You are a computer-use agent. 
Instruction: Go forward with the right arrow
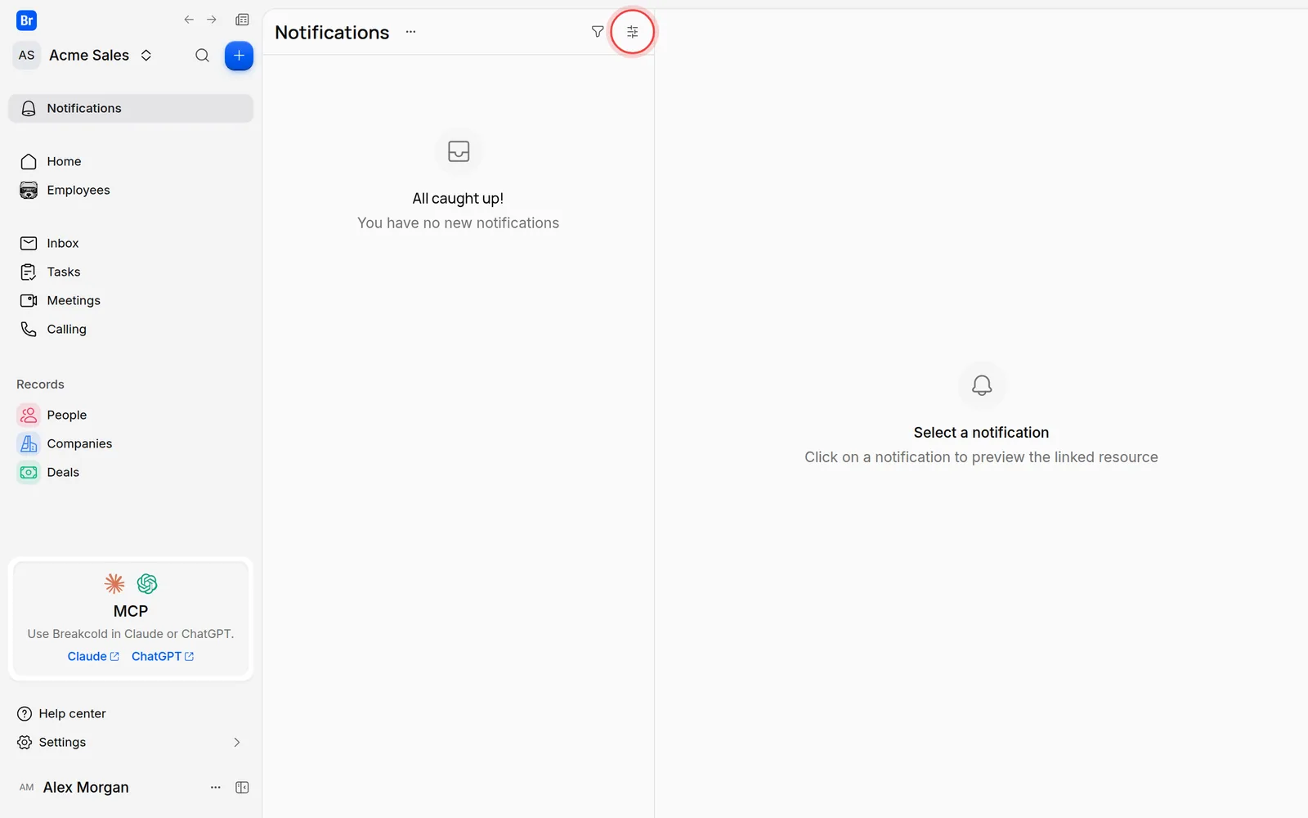click(x=212, y=20)
